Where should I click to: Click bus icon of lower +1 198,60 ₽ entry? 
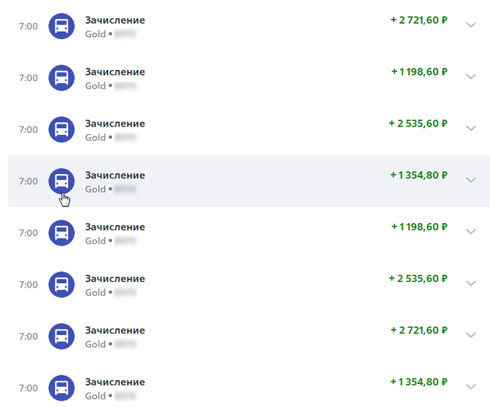[x=62, y=233]
